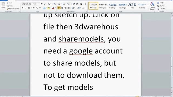This screenshot has width=173, height=97.
Task: Click the underlined word "sharemodels"
Action: (81, 39)
